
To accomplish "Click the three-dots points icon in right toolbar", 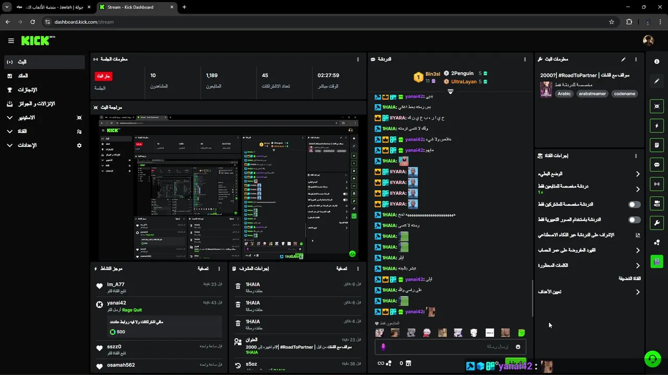I will 657,242.
